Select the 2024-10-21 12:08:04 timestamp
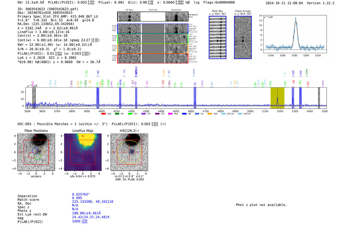 284,3
